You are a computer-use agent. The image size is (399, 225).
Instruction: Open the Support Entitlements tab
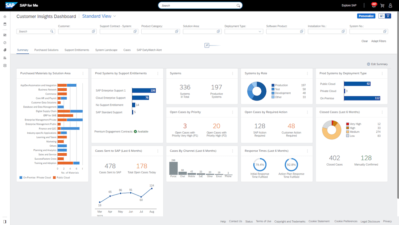pos(77,50)
